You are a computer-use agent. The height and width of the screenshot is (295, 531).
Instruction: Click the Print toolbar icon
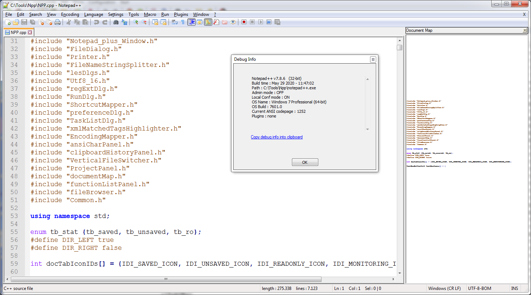(57, 22)
